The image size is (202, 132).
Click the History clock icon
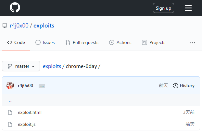(176, 86)
